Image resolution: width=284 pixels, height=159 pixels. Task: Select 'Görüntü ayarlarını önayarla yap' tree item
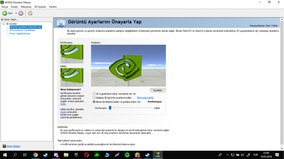tap(25, 27)
